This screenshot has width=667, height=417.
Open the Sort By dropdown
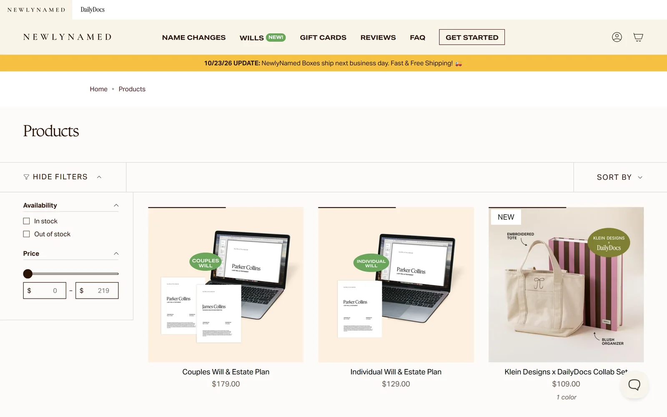(x=619, y=177)
